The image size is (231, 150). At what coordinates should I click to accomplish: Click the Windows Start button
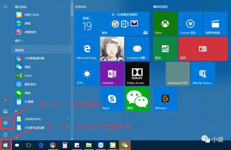pyautogui.click(x=5, y=145)
